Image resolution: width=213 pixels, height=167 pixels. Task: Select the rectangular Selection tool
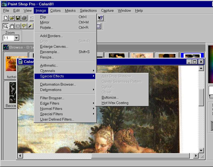pos(18,26)
